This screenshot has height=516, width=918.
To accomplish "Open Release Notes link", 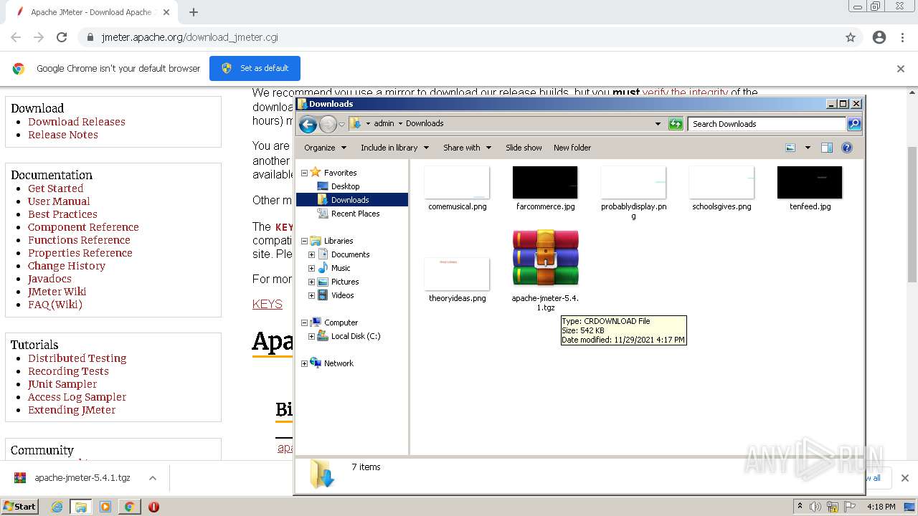I will (x=63, y=135).
